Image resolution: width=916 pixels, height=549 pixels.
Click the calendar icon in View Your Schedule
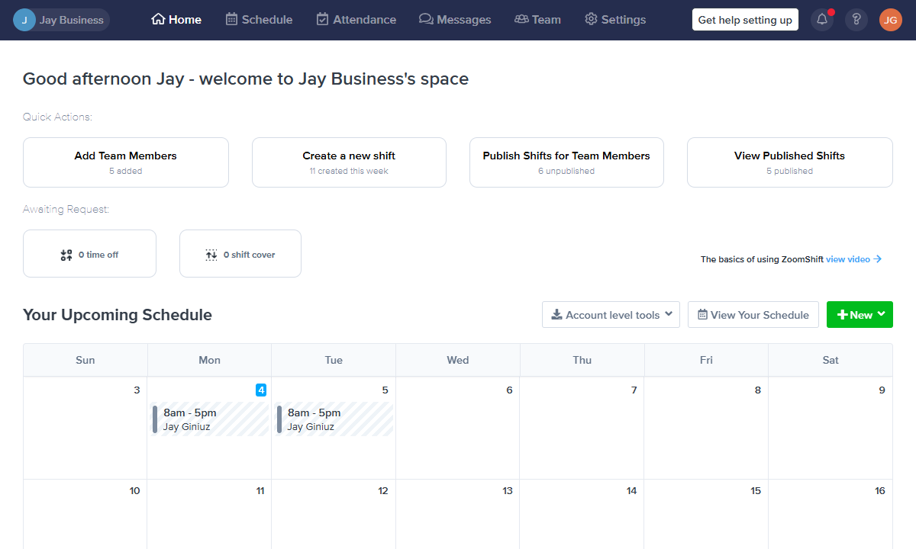coord(702,314)
